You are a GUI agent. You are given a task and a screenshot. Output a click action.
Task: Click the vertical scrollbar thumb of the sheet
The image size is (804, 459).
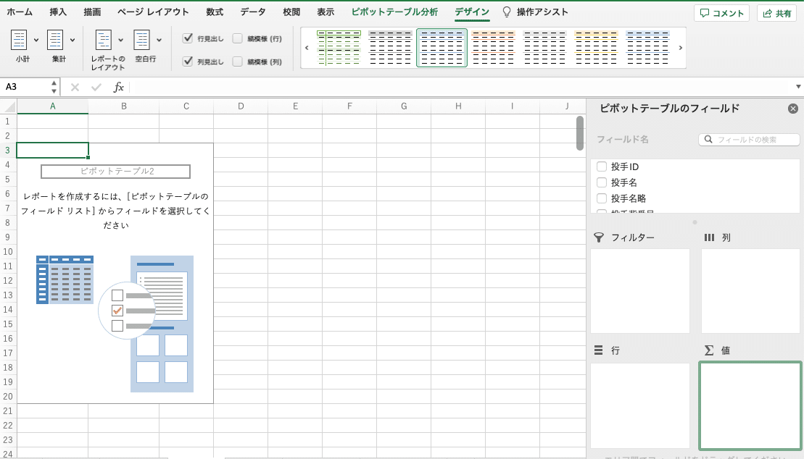click(580, 133)
